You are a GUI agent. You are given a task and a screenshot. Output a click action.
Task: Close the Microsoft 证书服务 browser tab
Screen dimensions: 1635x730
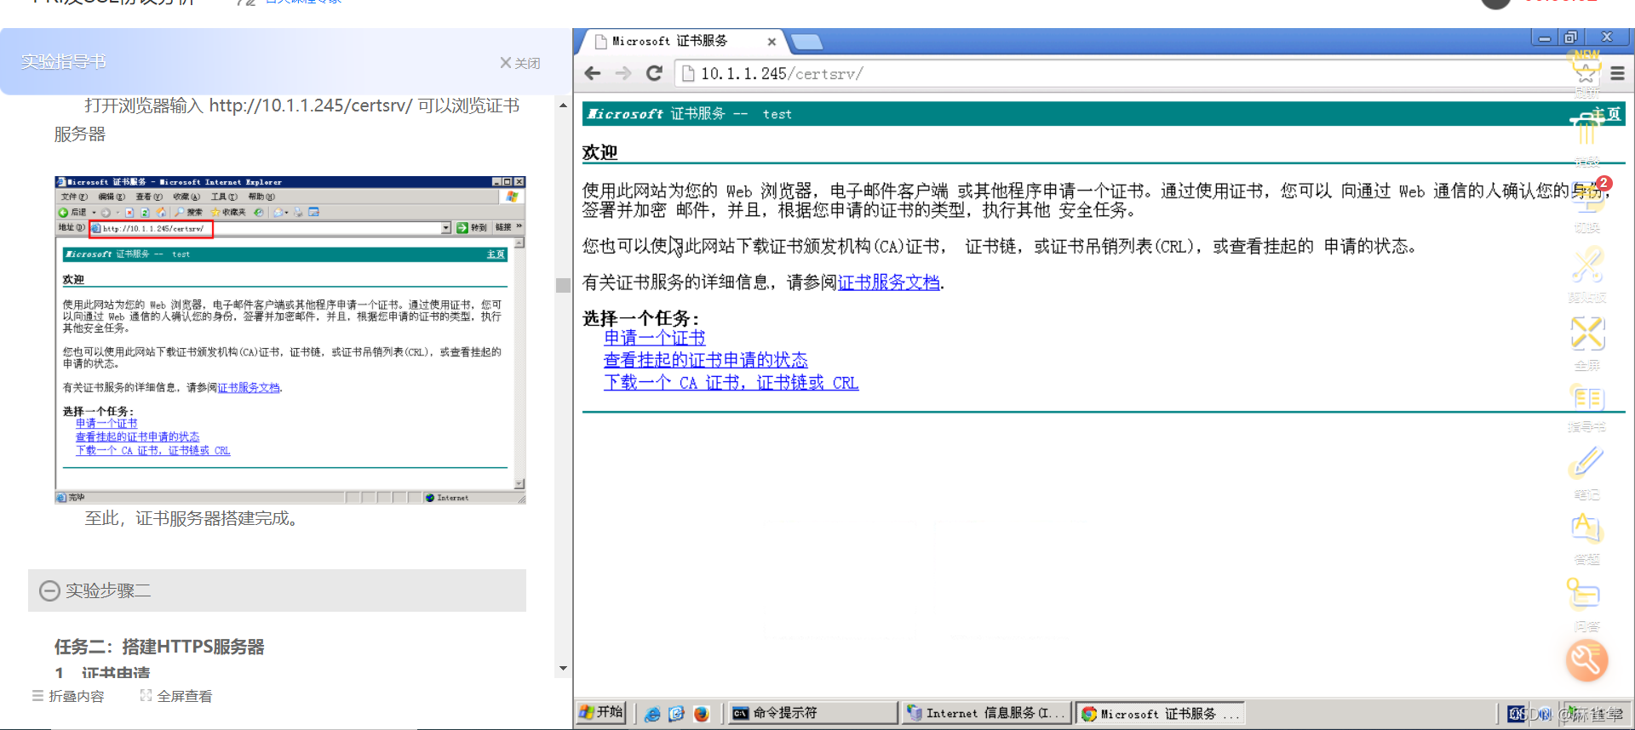[x=772, y=42]
